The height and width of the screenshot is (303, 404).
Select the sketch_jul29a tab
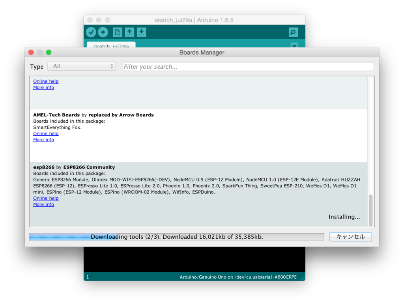point(111,45)
